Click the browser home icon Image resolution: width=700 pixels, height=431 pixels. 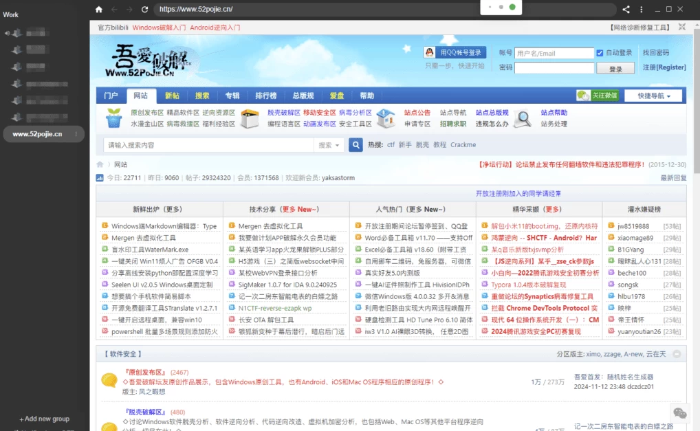click(x=98, y=10)
